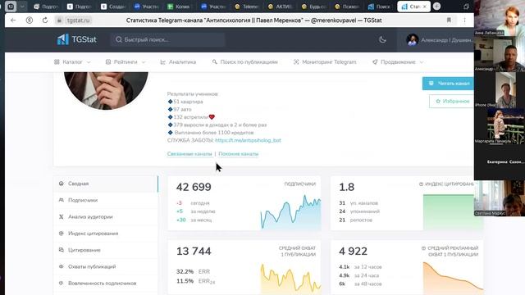Open the average reach chart
Viewport: 525px width, 295px height.
[x=290, y=278]
